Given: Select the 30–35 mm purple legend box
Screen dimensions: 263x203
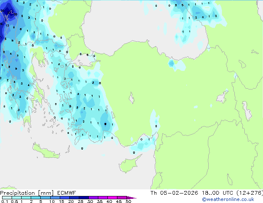Looking at the screenshot, I should click(93, 198).
